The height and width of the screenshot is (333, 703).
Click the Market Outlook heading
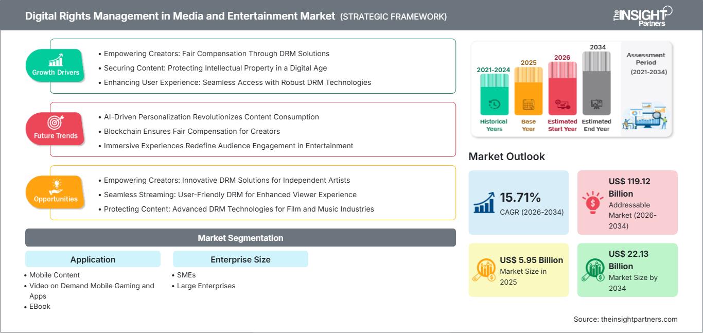pos(506,156)
